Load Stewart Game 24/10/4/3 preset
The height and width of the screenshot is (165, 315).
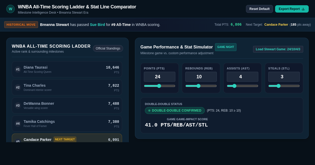[278, 49]
